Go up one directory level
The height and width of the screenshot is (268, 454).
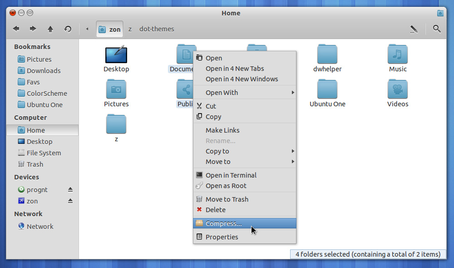click(x=50, y=29)
